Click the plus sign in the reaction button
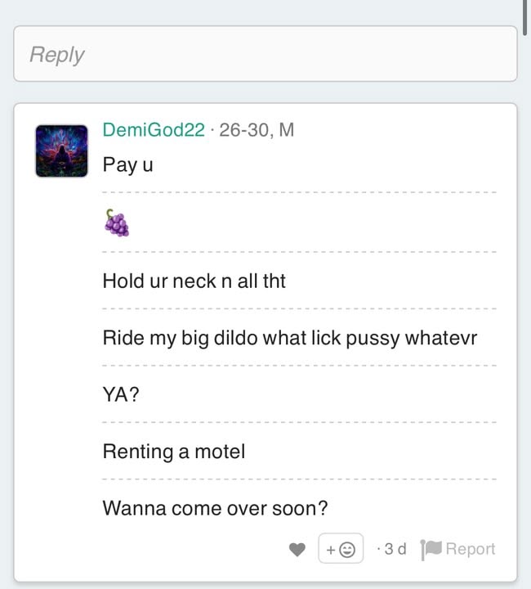 tap(331, 550)
